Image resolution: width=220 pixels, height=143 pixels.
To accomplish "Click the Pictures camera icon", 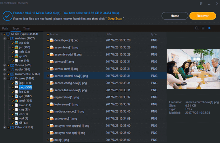I will (x=12, y=78).
